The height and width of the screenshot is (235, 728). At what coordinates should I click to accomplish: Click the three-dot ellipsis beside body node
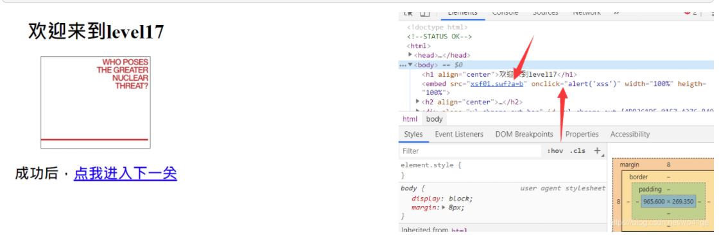coord(403,65)
